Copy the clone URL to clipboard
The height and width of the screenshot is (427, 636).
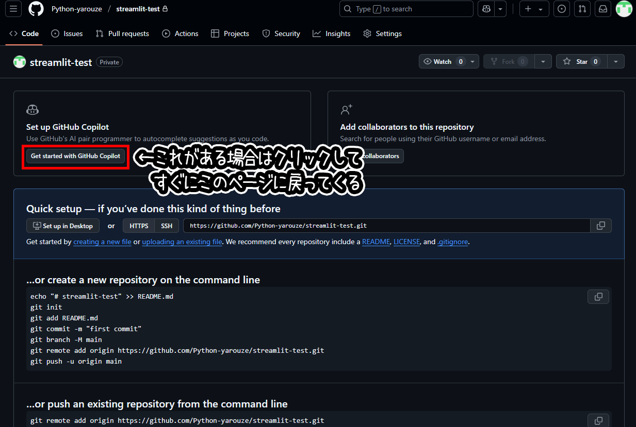pos(601,226)
